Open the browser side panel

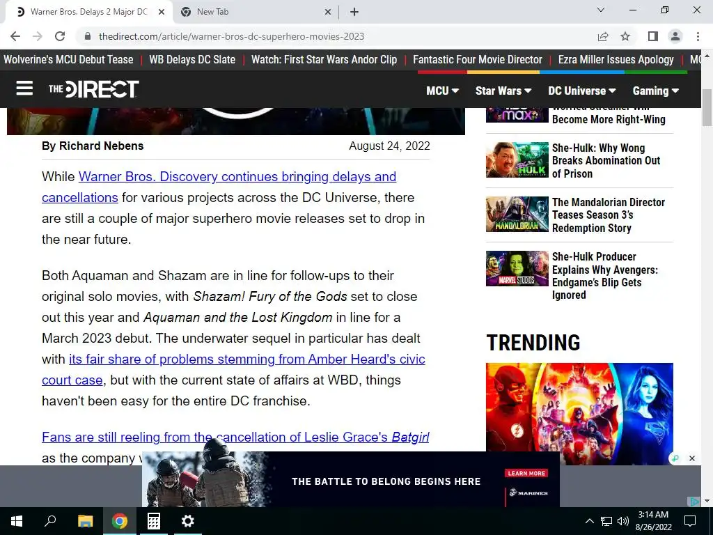pyautogui.click(x=653, y=36)
